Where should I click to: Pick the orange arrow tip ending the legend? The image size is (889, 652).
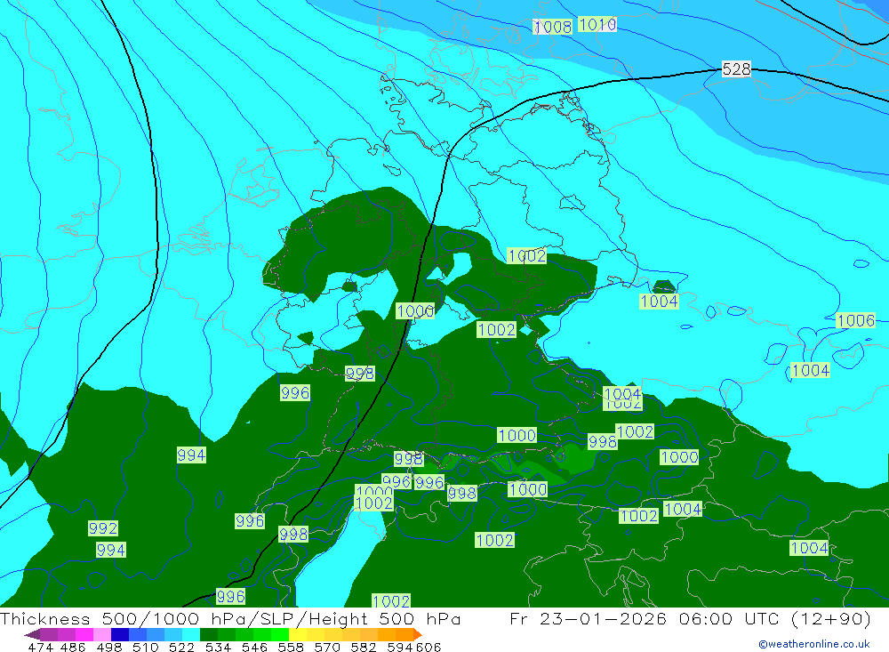[x=418, y=634]
